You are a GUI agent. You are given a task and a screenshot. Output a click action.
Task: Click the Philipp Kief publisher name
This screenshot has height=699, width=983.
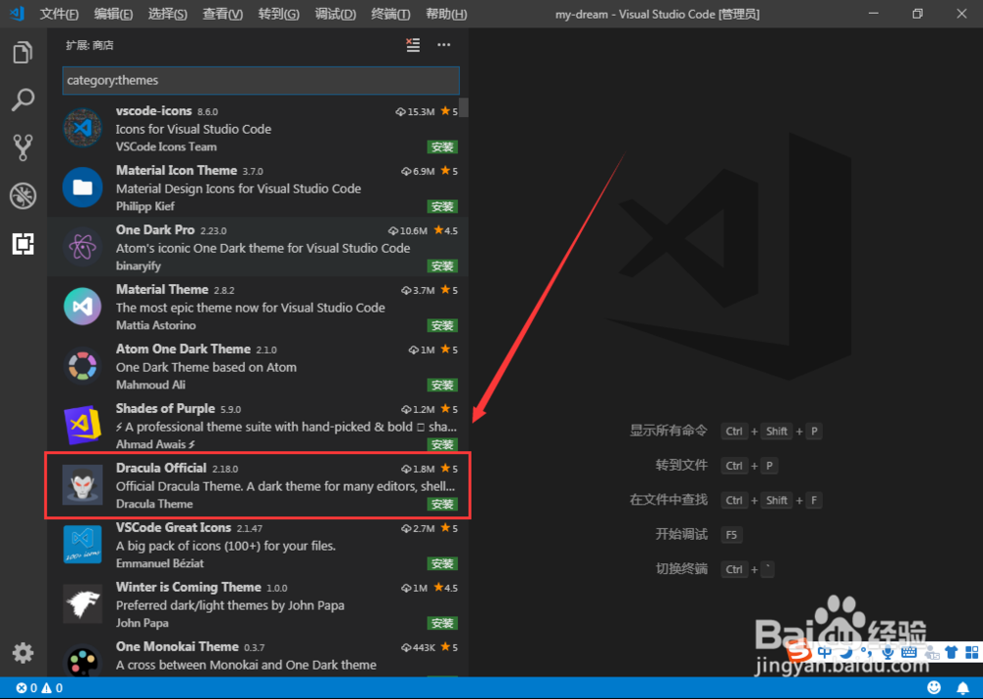pyautogui.click(x=145, y=206)
